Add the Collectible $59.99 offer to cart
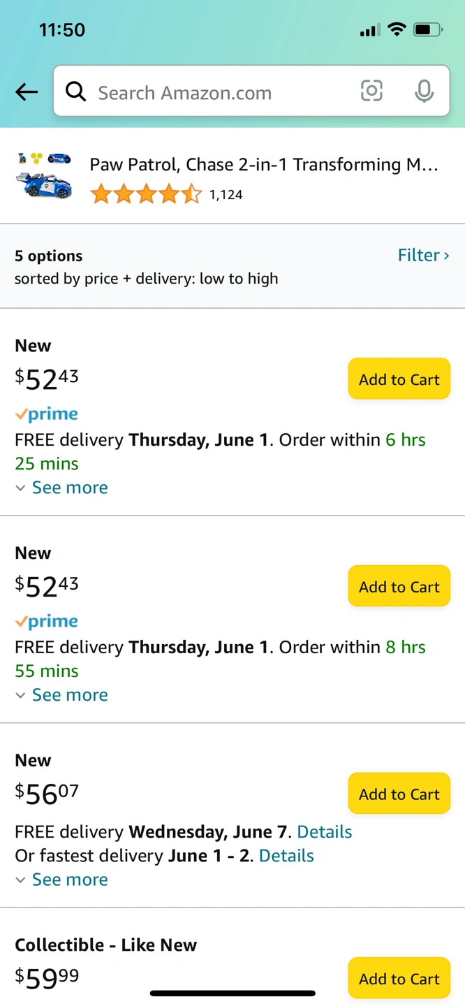This screenshot has height=1006, width=465. [399, 979]
